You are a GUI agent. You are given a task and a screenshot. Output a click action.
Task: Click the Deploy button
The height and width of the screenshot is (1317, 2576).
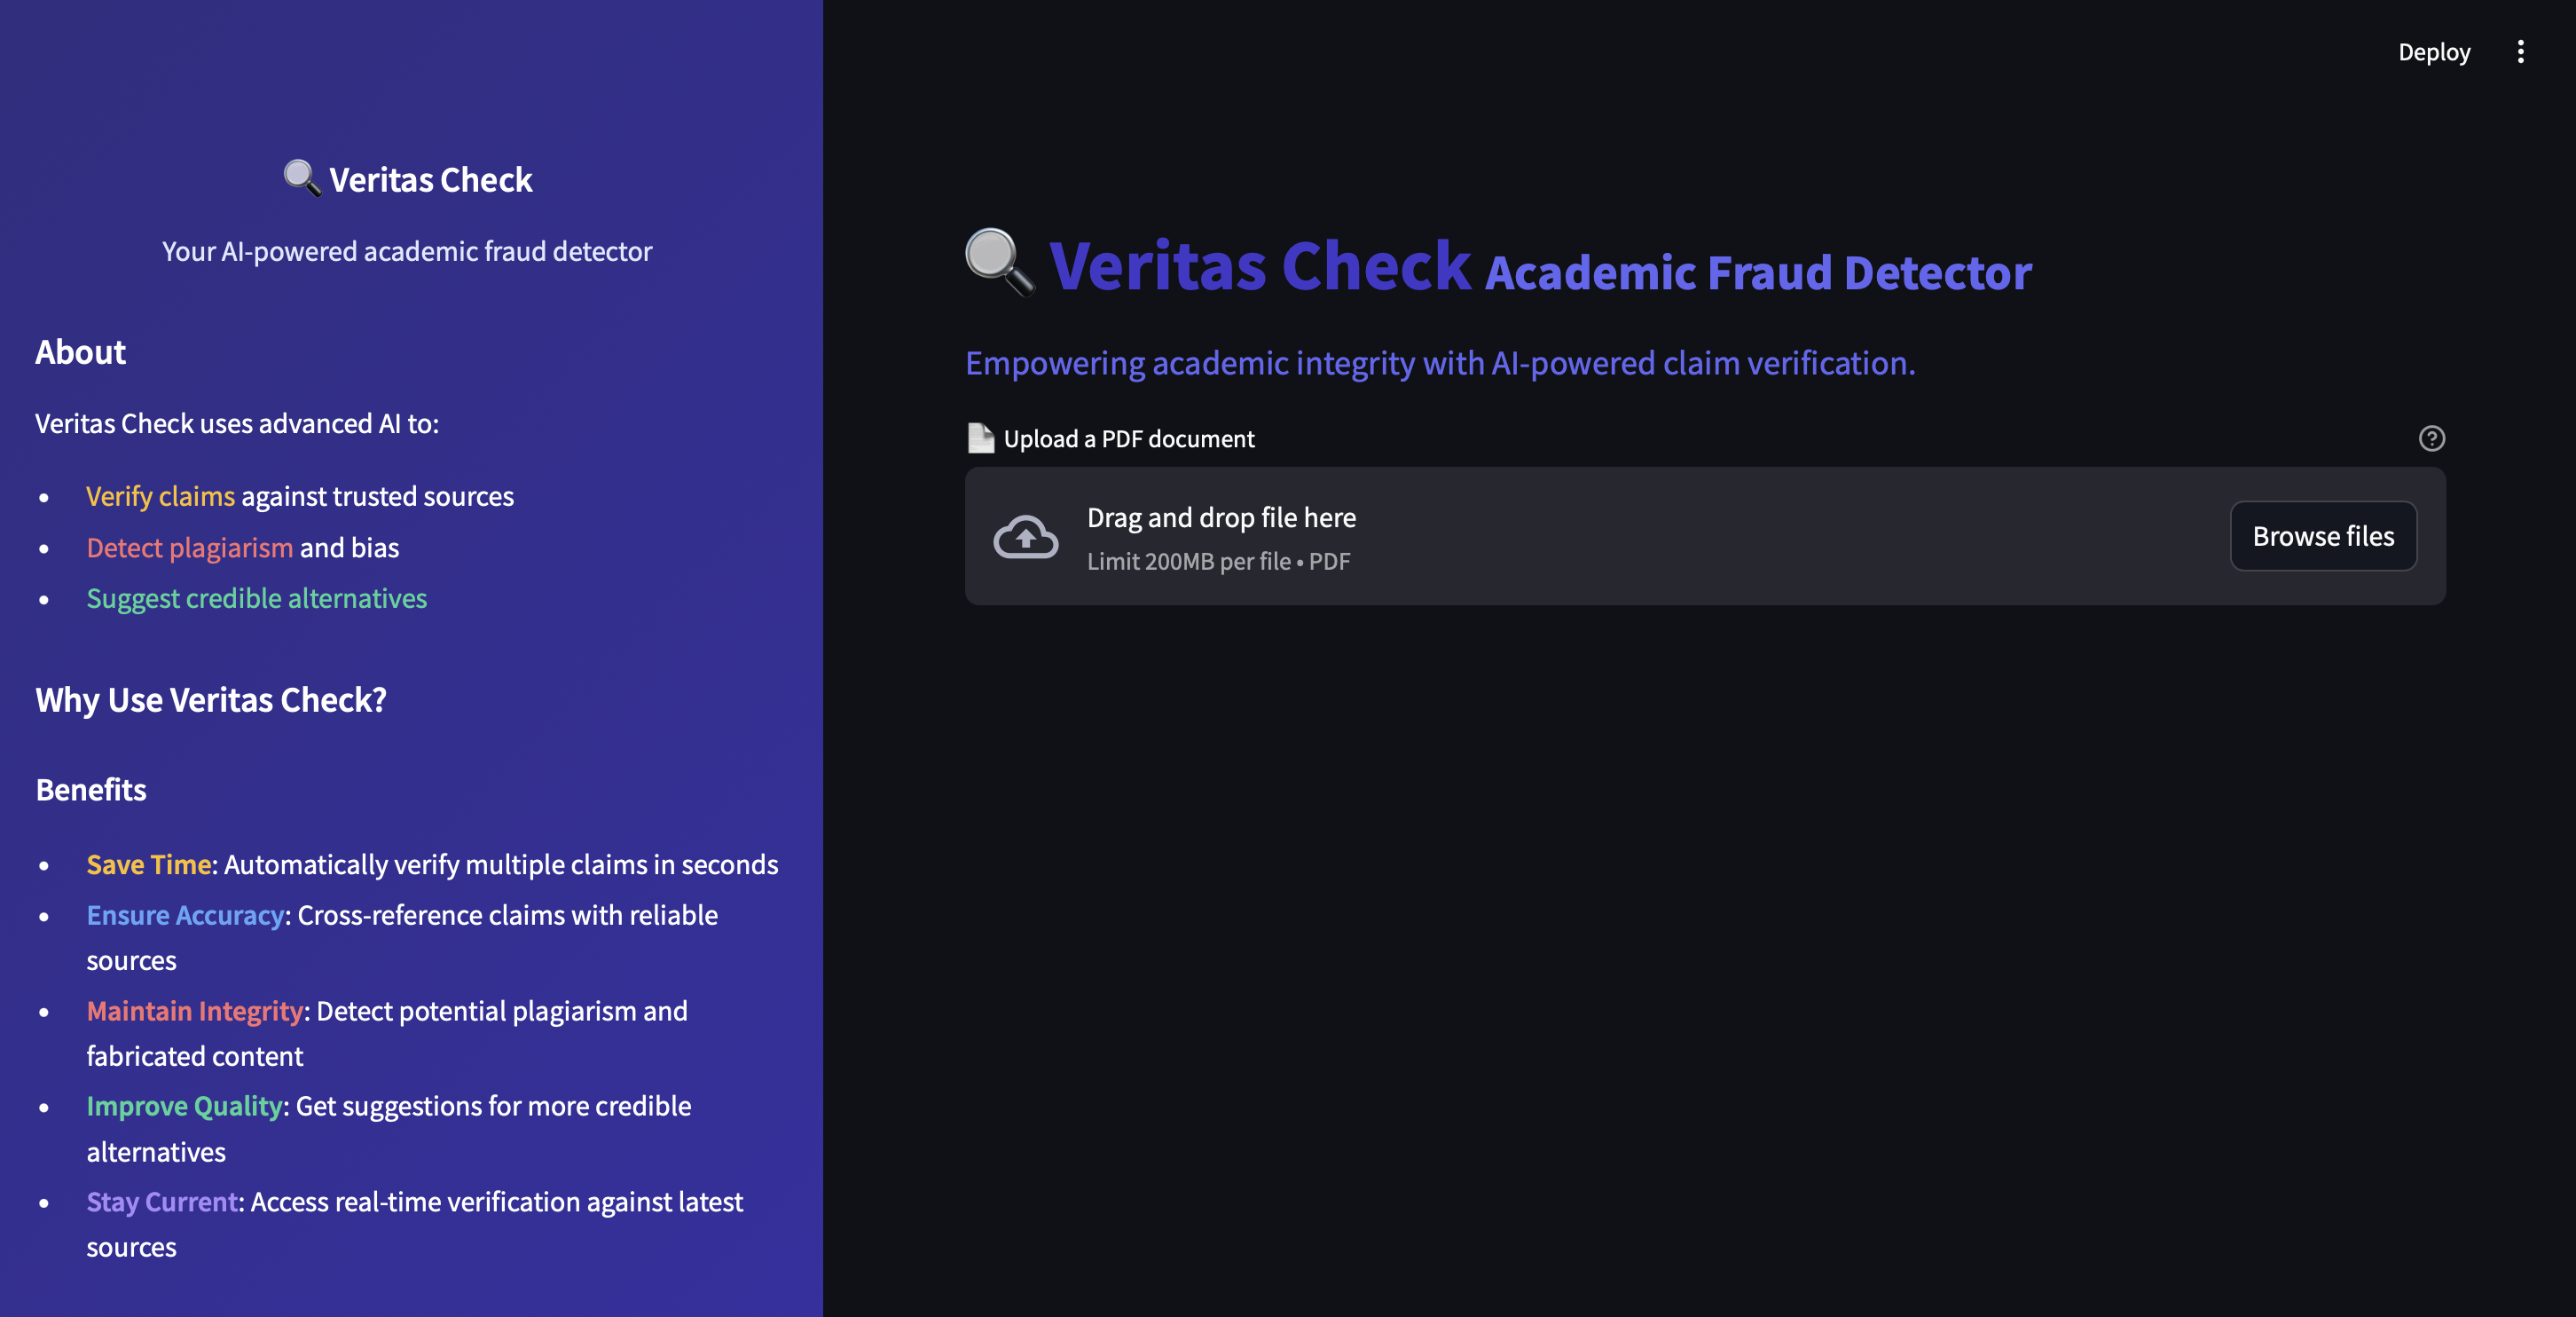click(x=2433, y=52)
